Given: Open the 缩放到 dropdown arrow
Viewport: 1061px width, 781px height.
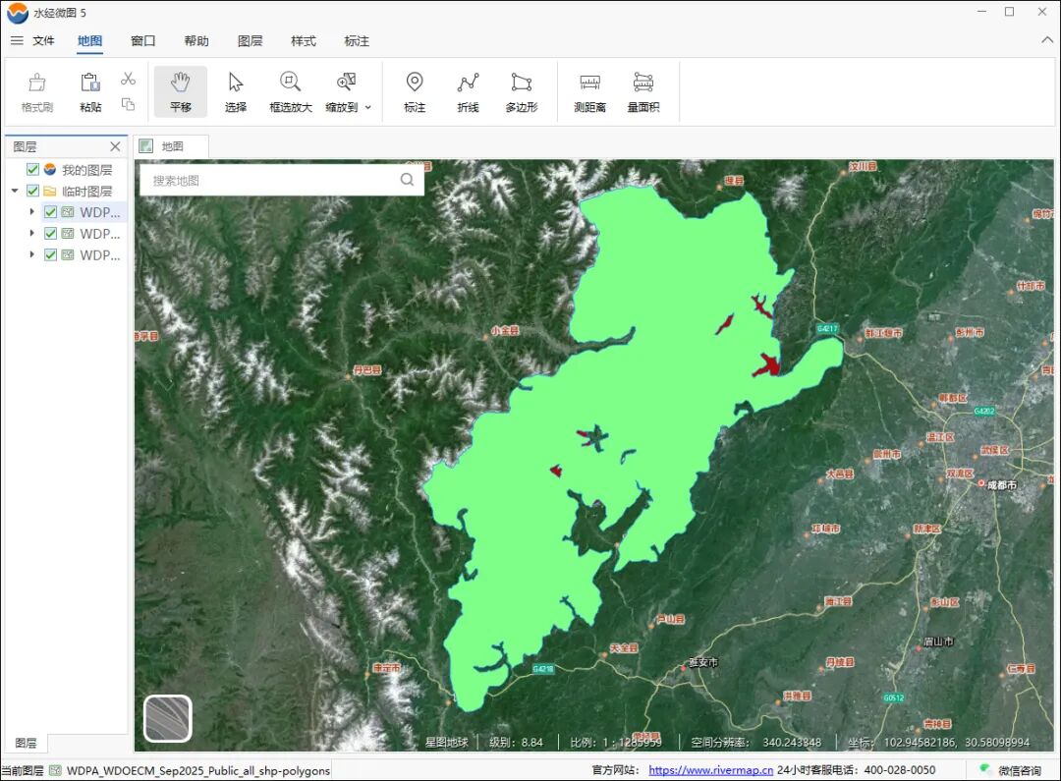Looking at the screenshot, I should (x=368, y=107).
